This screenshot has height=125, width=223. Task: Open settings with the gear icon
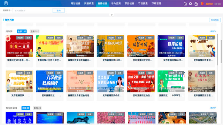point(191,4)
